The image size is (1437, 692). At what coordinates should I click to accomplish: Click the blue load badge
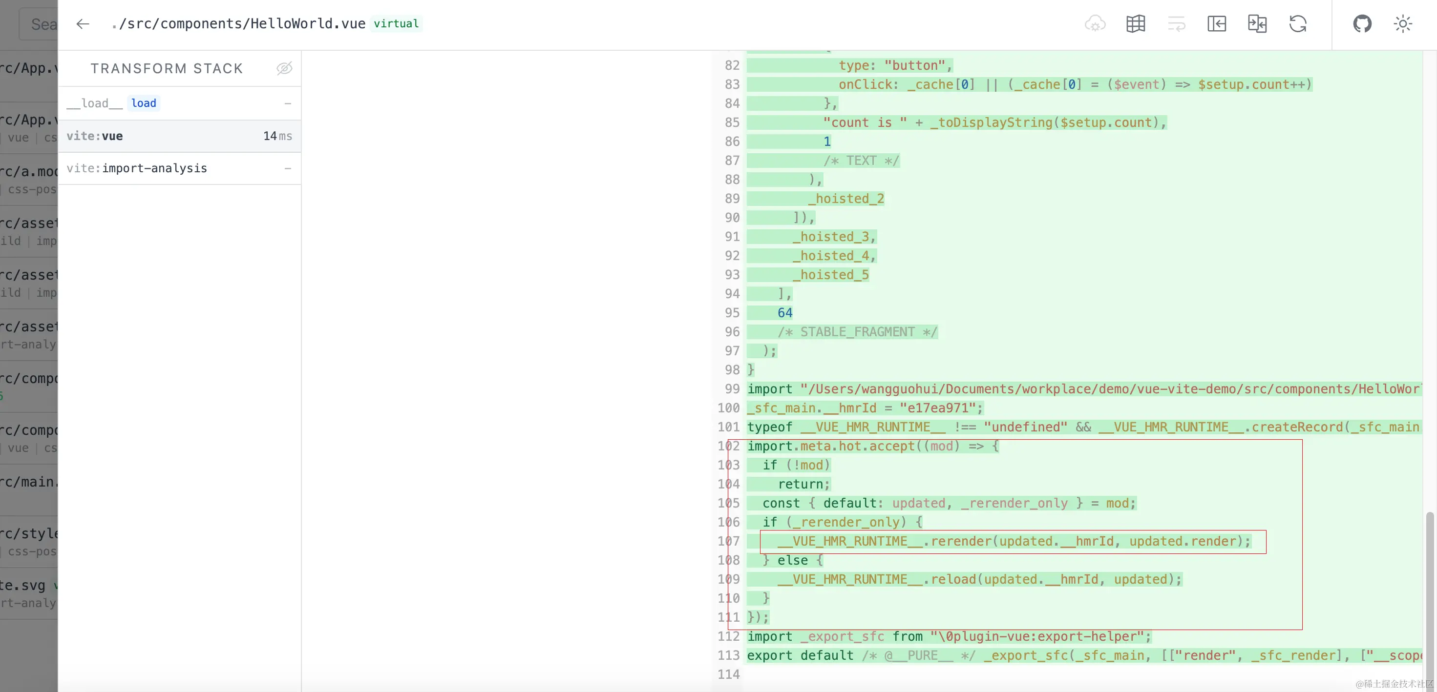point(144,103)
